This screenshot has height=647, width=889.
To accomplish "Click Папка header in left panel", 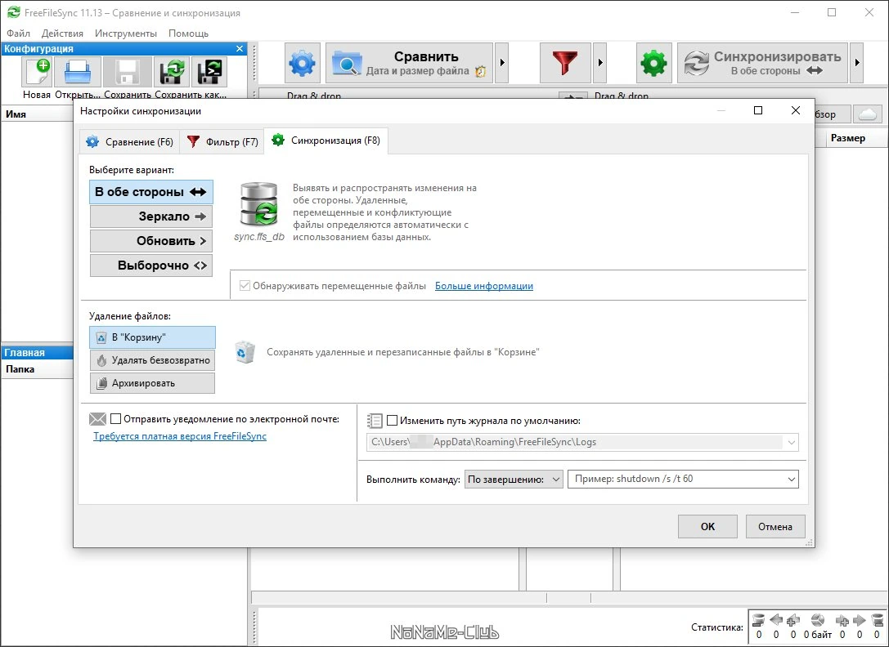I will (38, 368).
